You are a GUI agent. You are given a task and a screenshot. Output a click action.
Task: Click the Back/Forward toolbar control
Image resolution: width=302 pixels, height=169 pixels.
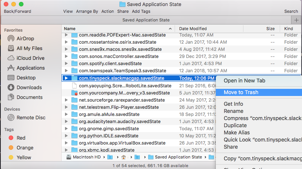(17, 11)
